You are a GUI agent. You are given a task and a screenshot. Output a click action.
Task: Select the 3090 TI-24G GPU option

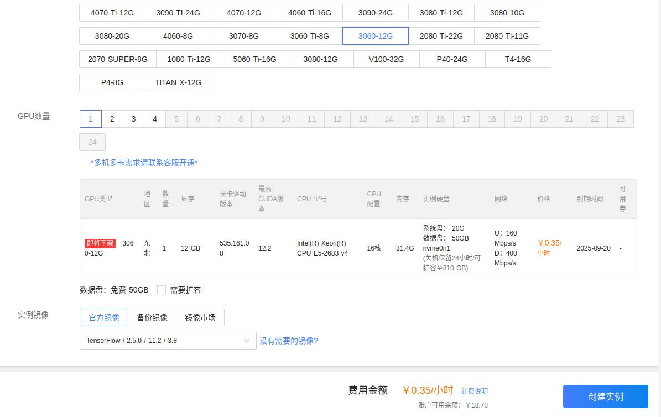click(x=178, y=13)
